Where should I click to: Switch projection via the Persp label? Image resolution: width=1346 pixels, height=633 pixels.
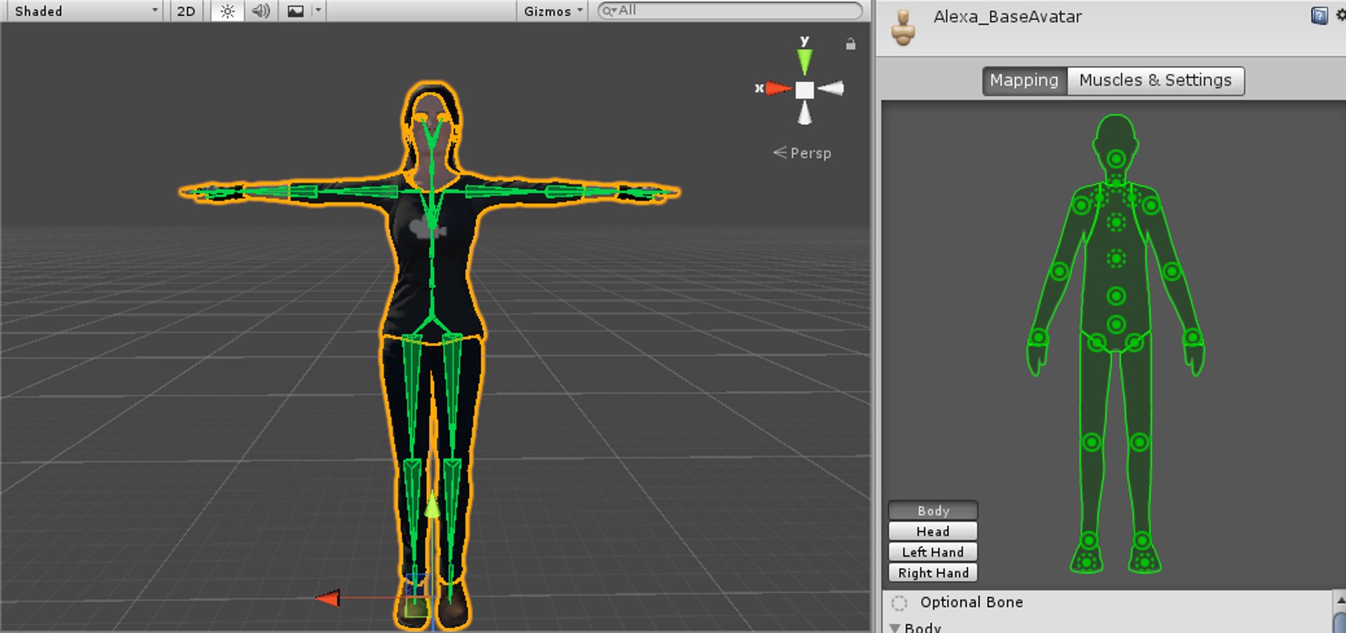[810, 153]
